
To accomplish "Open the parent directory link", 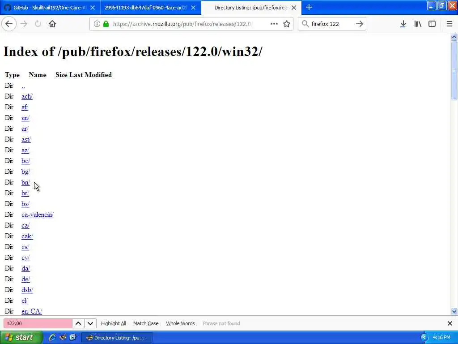I will click(23, 86).
